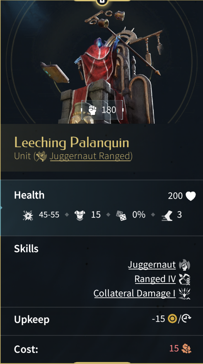Click the dice critical chance icon
The height and width of the screenshot is (364, 203).
(x=121, y=216)
